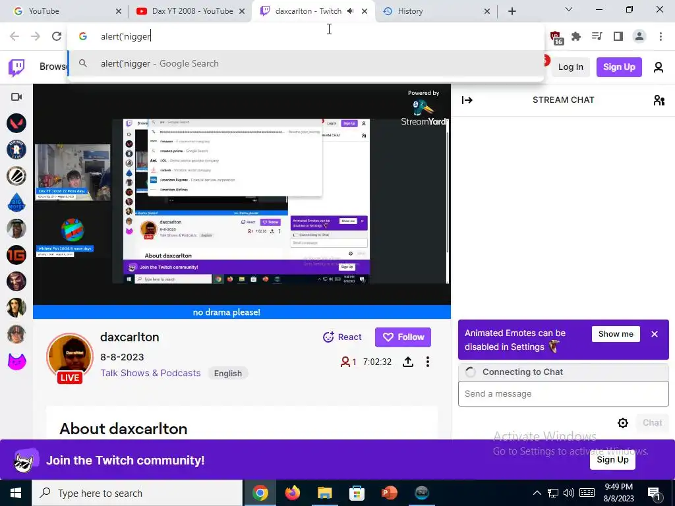675x506 pixels.
Task: Open the red Valorant channel avatar in sidebar
Action: [x=16, y=123]
